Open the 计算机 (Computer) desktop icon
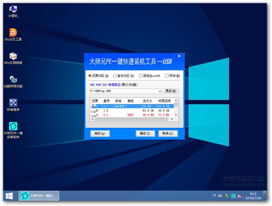Viewport: 272px width, 206px height. [12, 10]
